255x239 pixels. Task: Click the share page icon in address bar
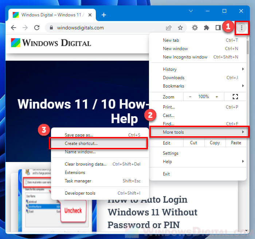(169, 28)
